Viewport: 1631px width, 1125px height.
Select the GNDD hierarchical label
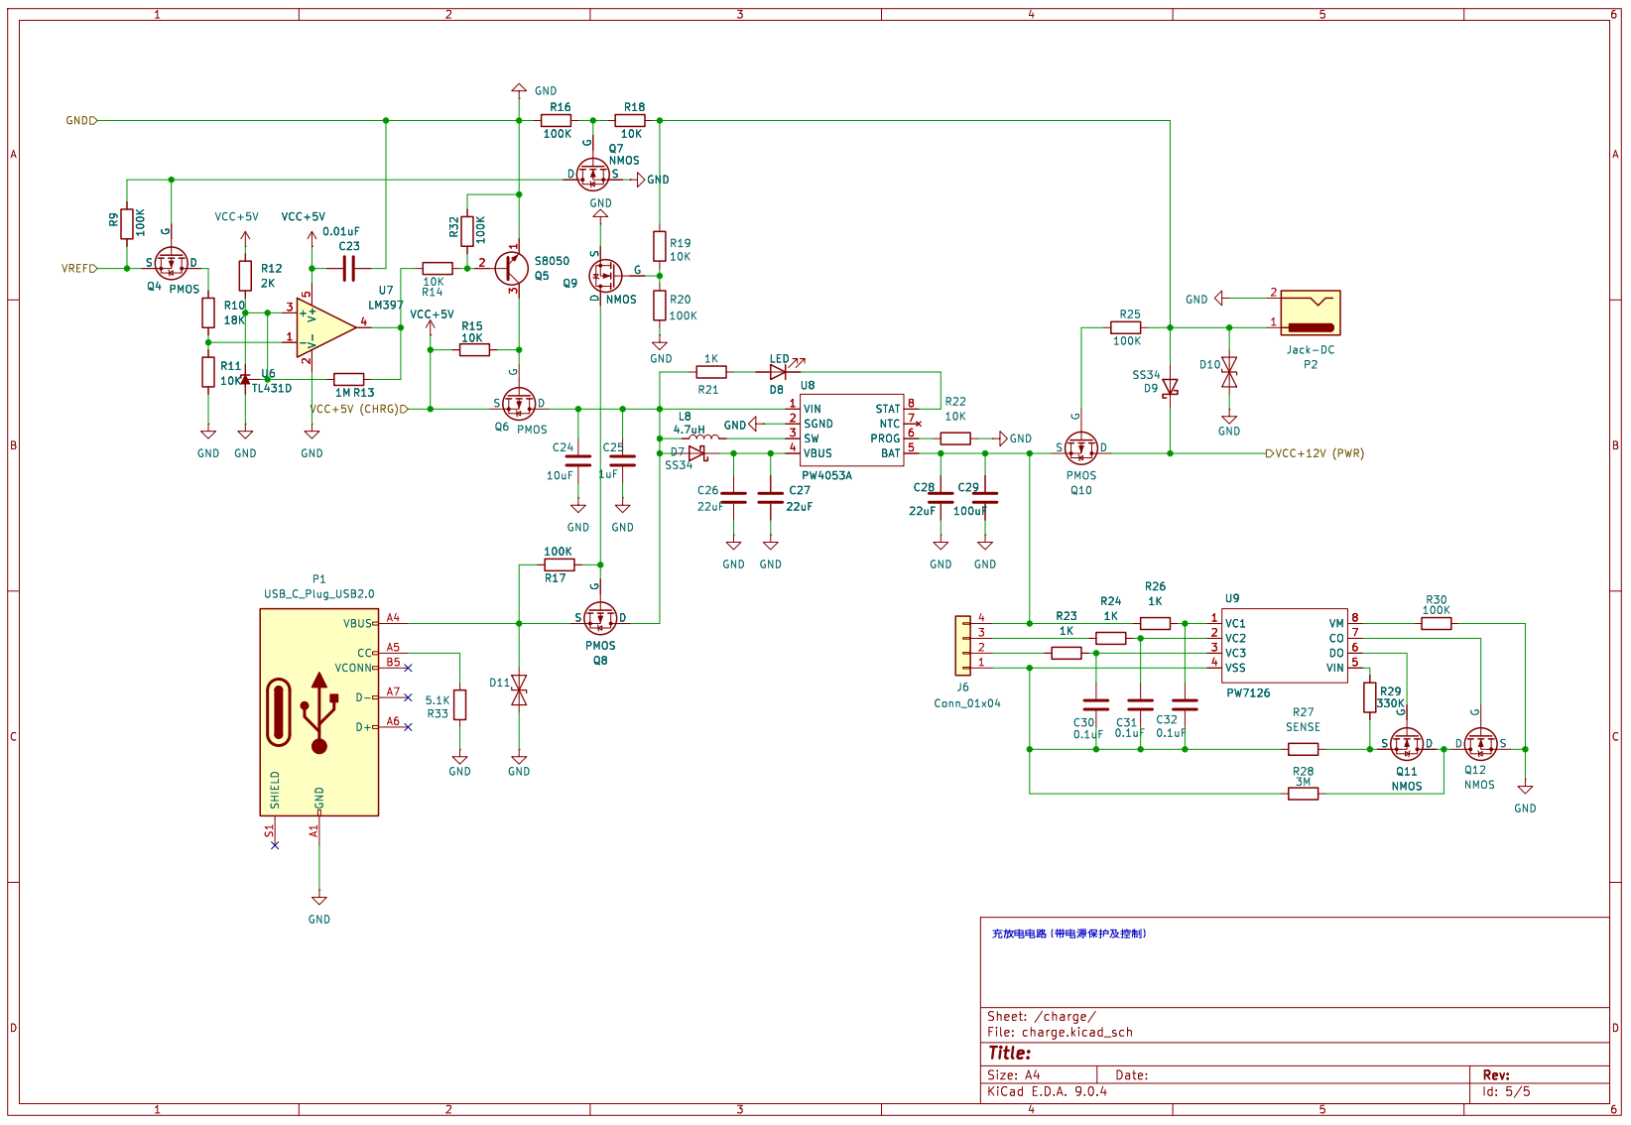coord(81,121)
